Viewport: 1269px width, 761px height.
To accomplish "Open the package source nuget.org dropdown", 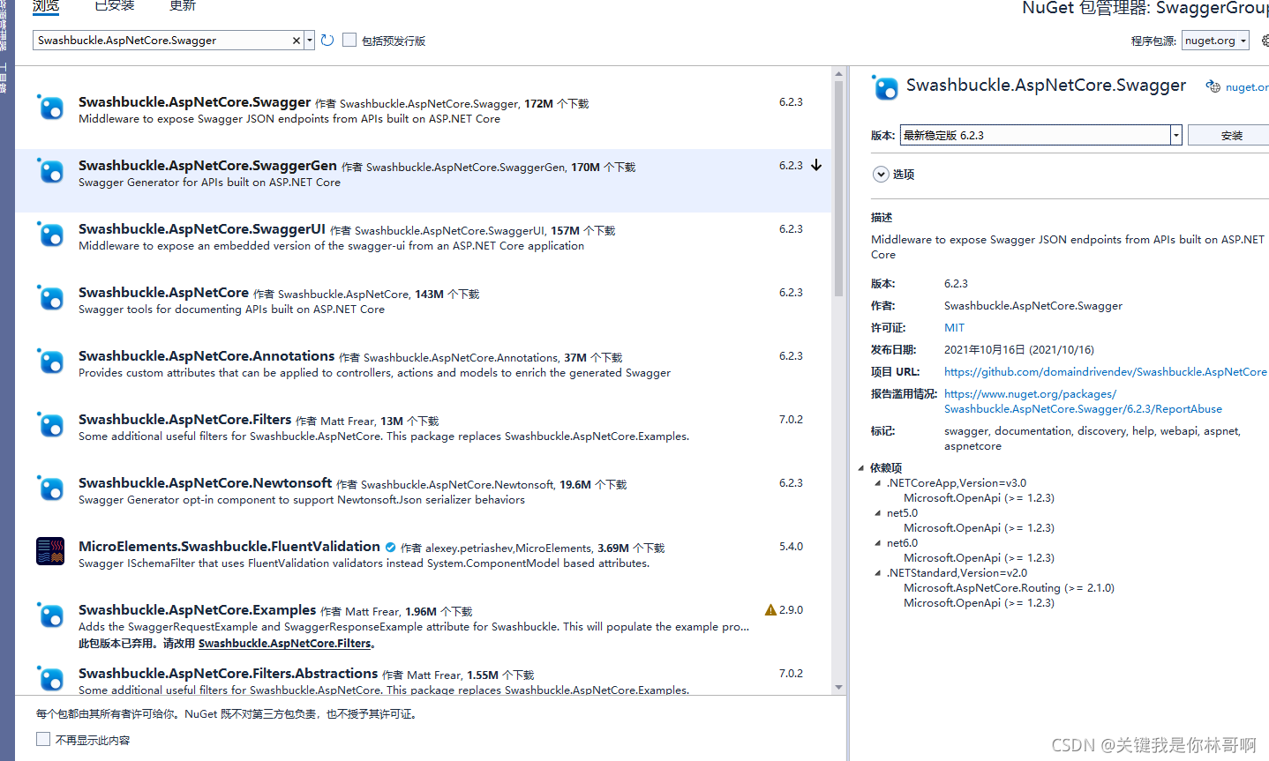I will point(1216,41).
